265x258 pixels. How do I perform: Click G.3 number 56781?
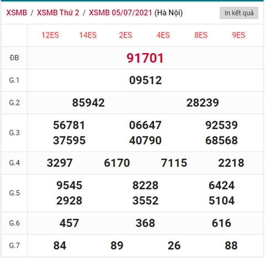click(69, 125)
